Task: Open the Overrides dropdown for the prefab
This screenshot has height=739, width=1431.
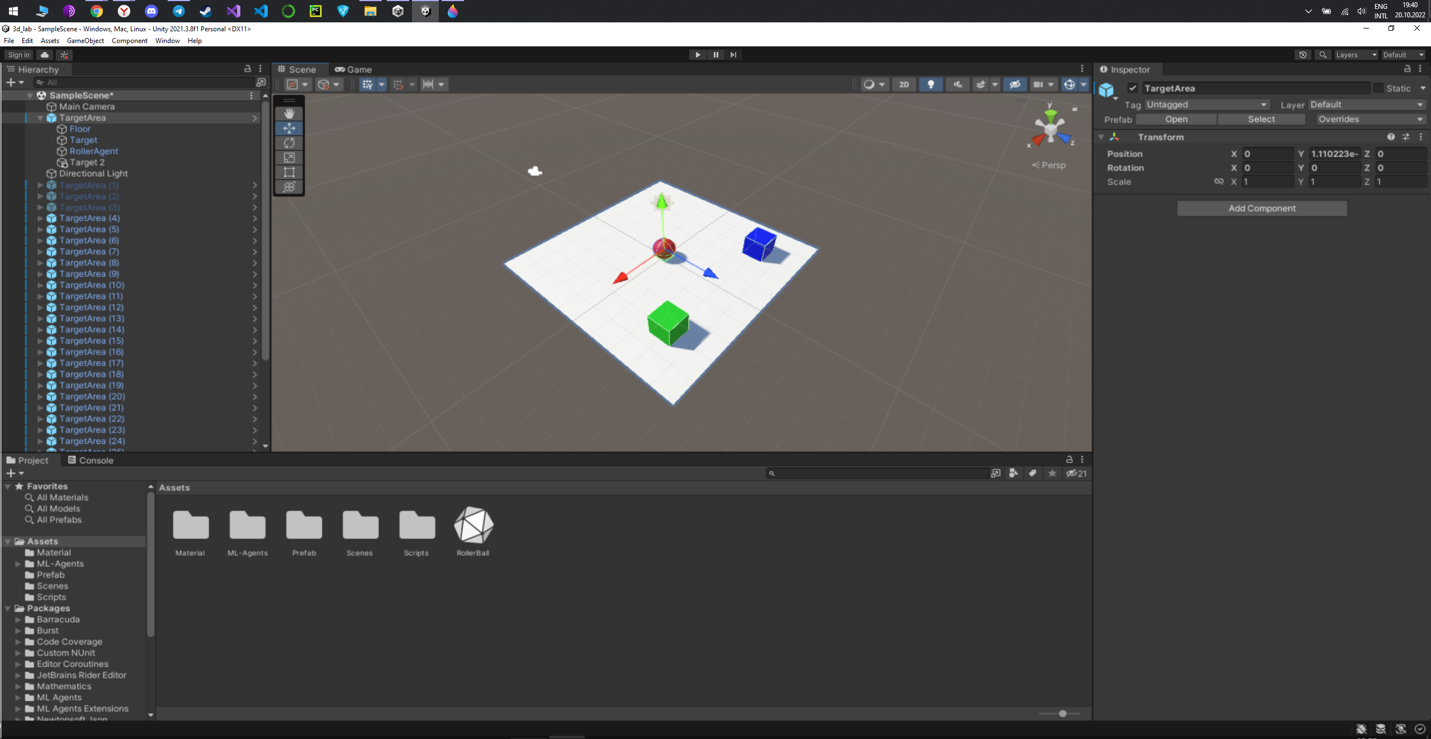Action: (x=1370, y=119)
